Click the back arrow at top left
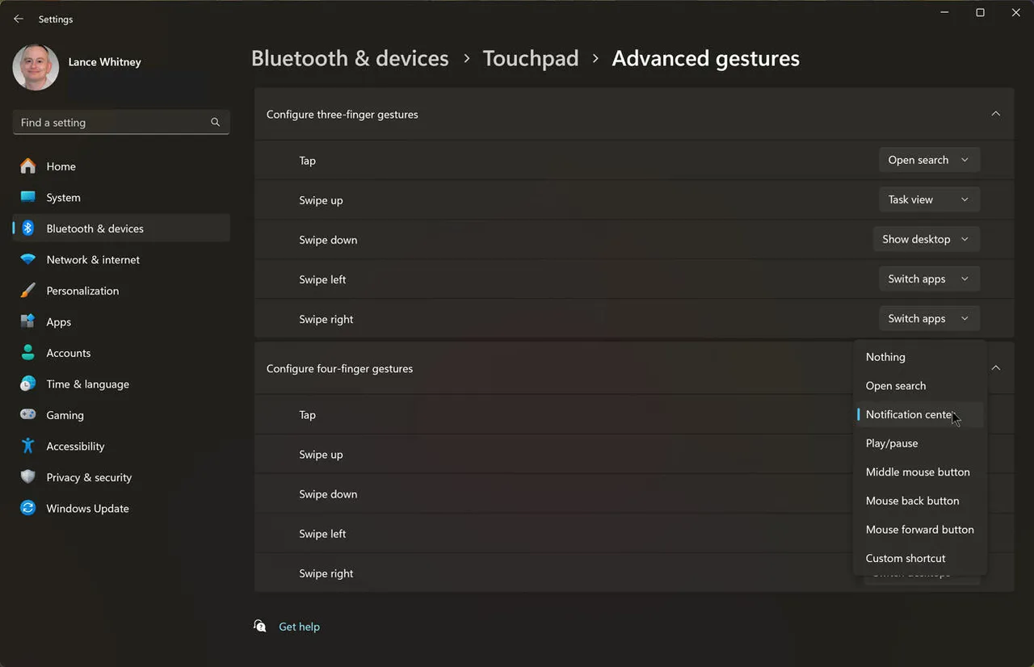The height and width of the screenshot is (667, 1034). (x=18, y=19)
